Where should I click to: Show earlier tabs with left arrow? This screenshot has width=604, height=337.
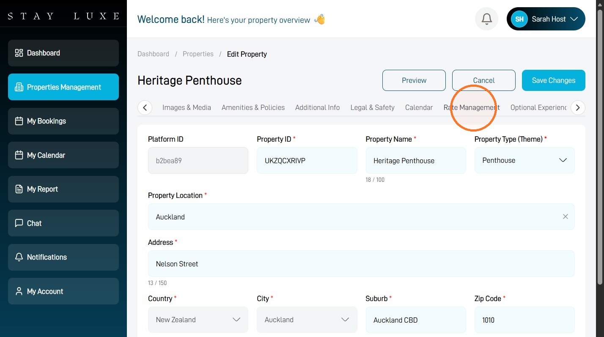(145, 107)
